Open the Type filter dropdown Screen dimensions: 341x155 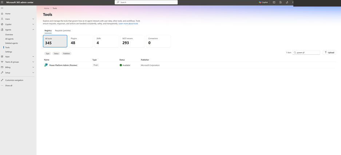pyautogui.click(x=47, y=54)
